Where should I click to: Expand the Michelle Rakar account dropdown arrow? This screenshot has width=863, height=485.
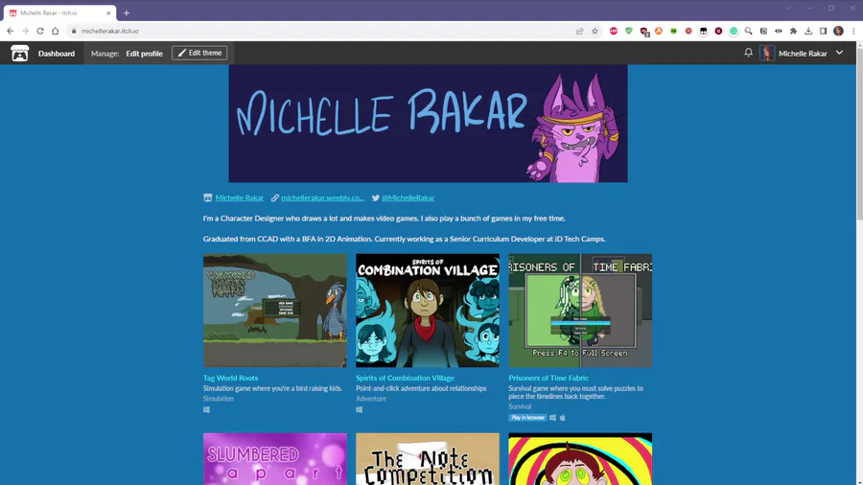[x=839, y=53]
